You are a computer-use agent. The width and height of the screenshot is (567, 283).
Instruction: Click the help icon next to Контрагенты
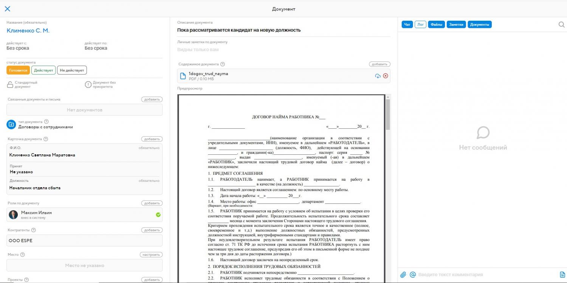[34, 230]
